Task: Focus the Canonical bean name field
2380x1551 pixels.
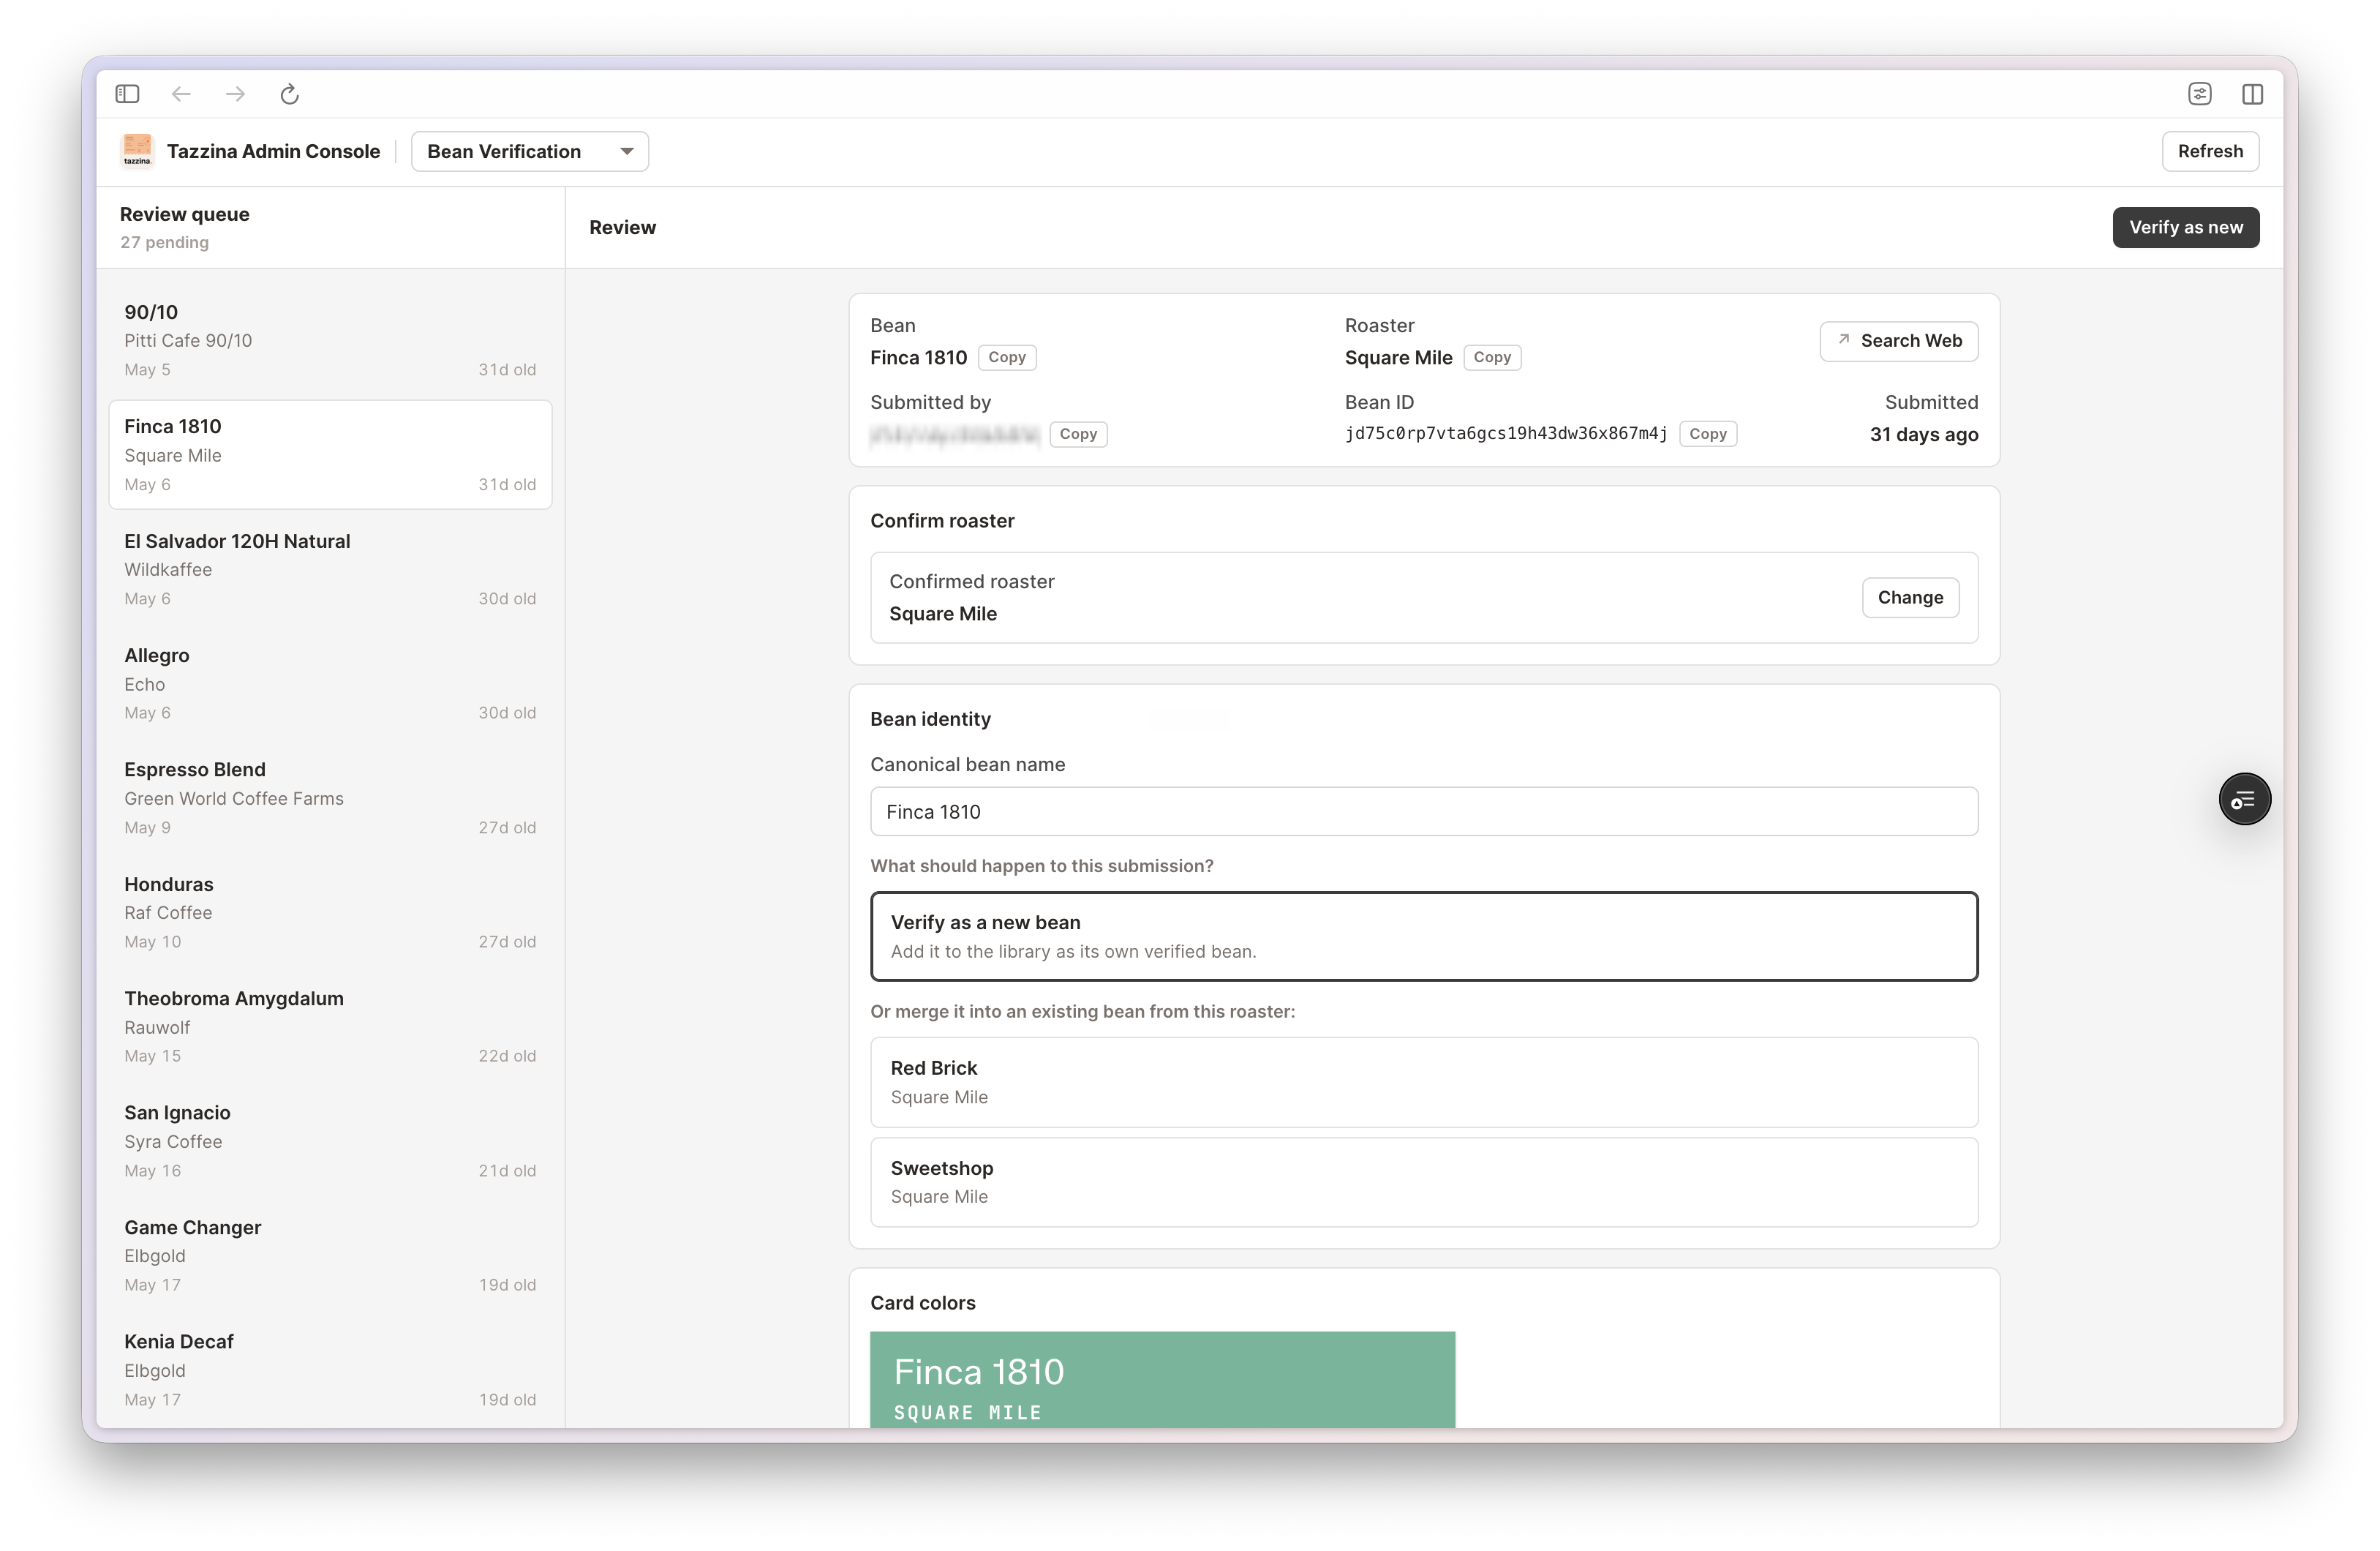Action: pos(1423,812)
